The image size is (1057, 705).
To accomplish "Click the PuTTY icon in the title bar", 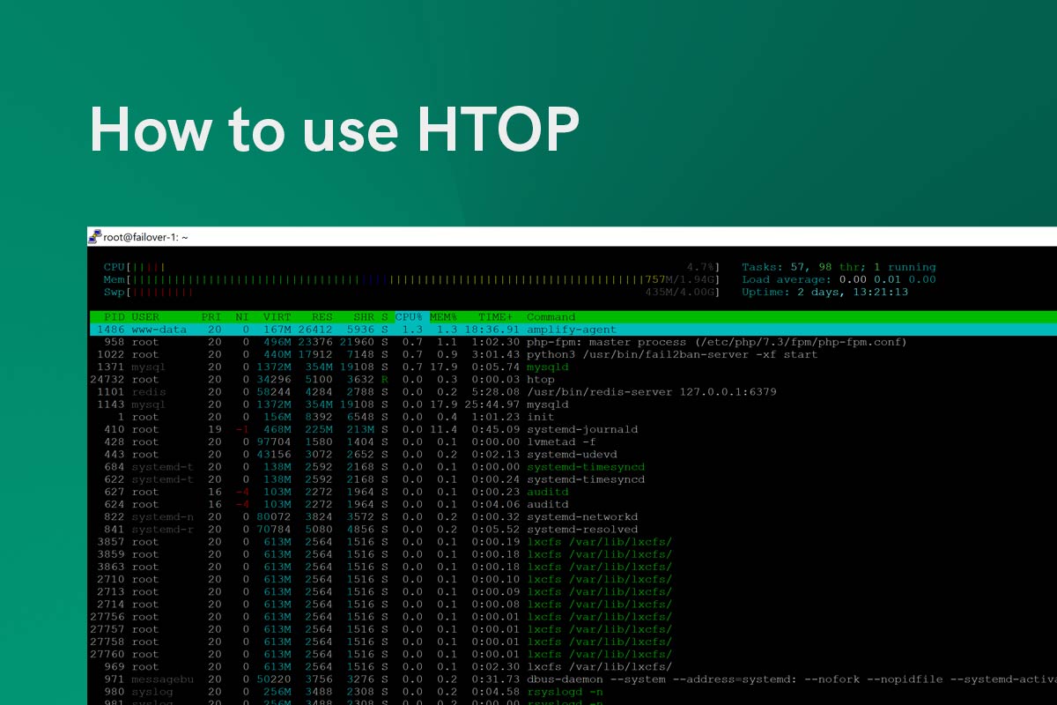I will (x=93, y=234).
